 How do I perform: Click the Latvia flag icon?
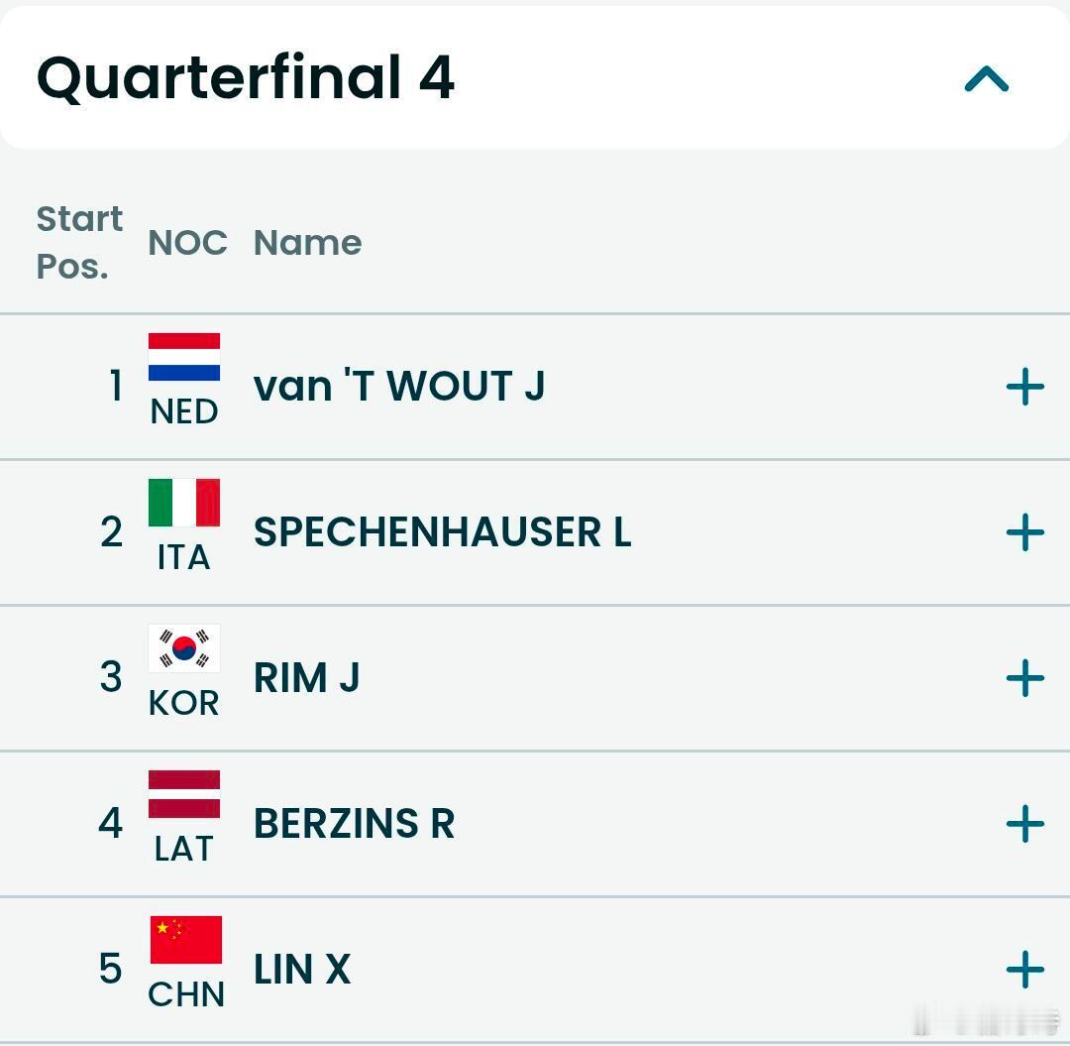coord(184,794)
